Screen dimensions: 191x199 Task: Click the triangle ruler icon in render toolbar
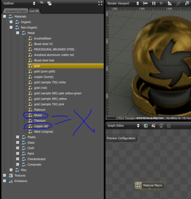point(170,3)
